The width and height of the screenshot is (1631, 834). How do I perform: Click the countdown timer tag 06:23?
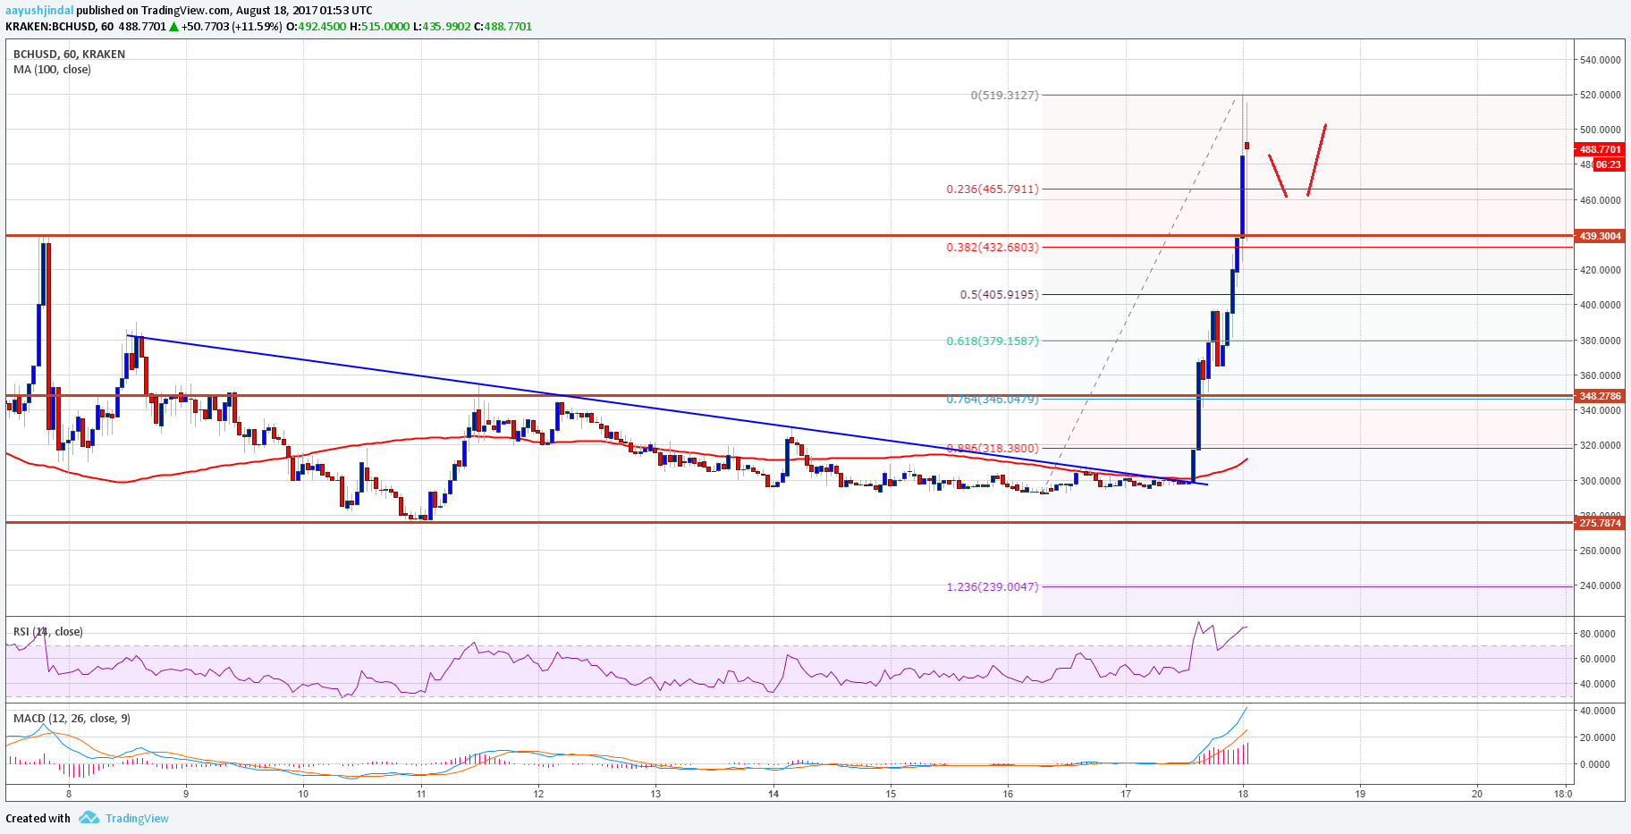pos(1608,164)
